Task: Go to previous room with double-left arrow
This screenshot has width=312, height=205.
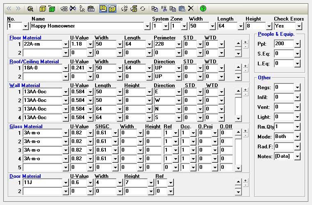Action: click(x=9, y=9)
